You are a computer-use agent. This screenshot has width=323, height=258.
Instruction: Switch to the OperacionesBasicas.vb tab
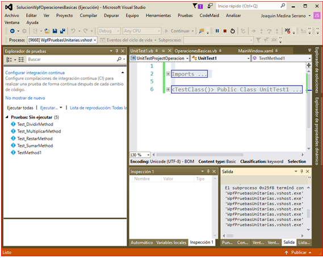tap(196, 51)
